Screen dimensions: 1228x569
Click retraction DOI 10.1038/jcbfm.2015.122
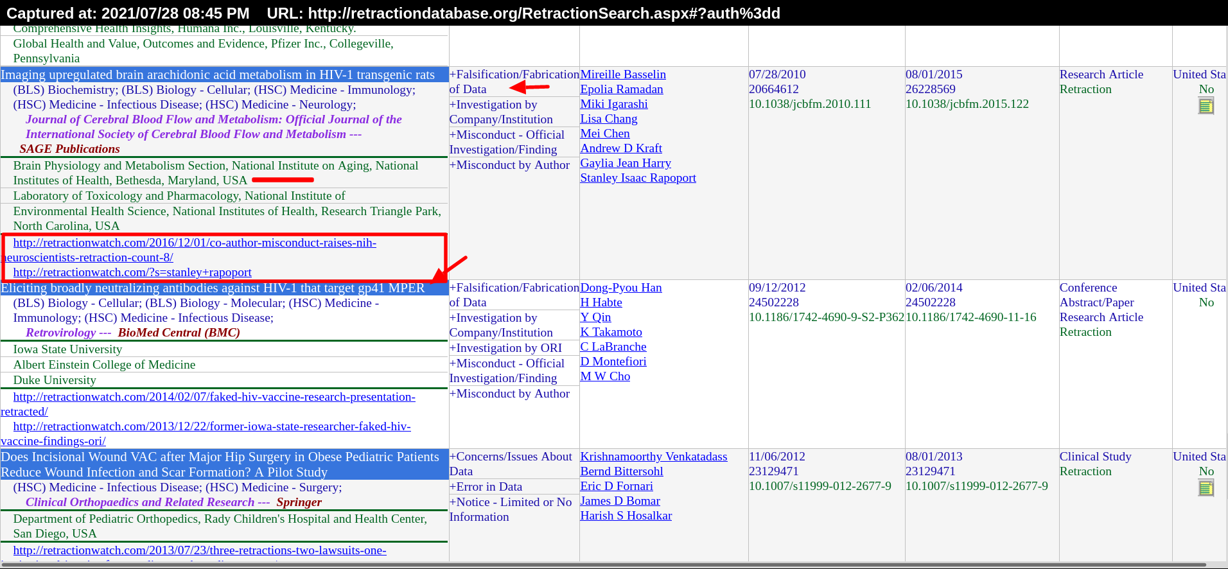click(967, 104)
